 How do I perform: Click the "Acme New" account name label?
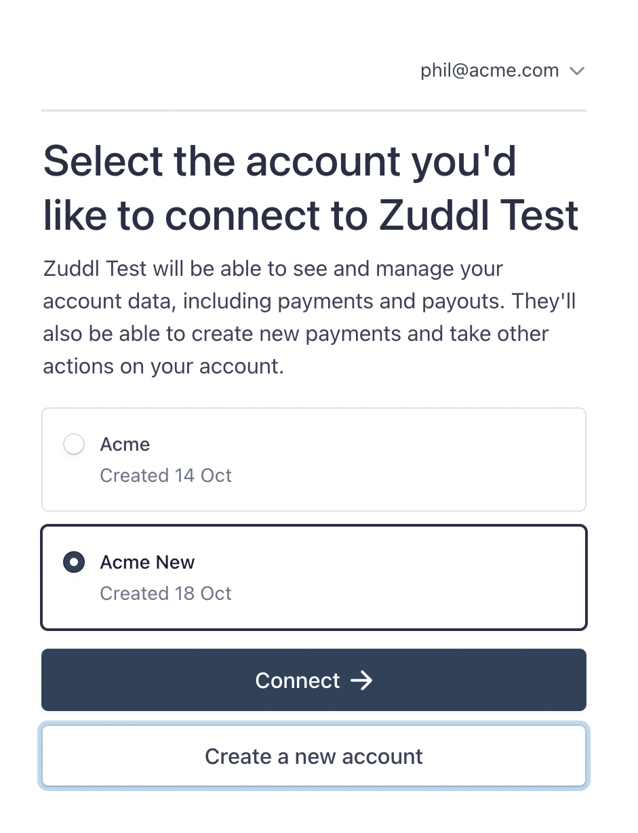click(148, 563)
